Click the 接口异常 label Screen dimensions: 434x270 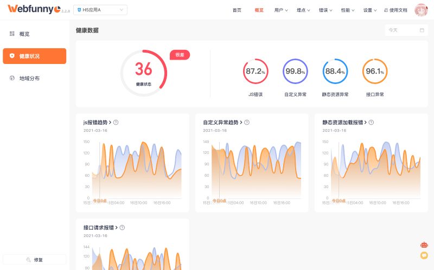tap(375, 94)
